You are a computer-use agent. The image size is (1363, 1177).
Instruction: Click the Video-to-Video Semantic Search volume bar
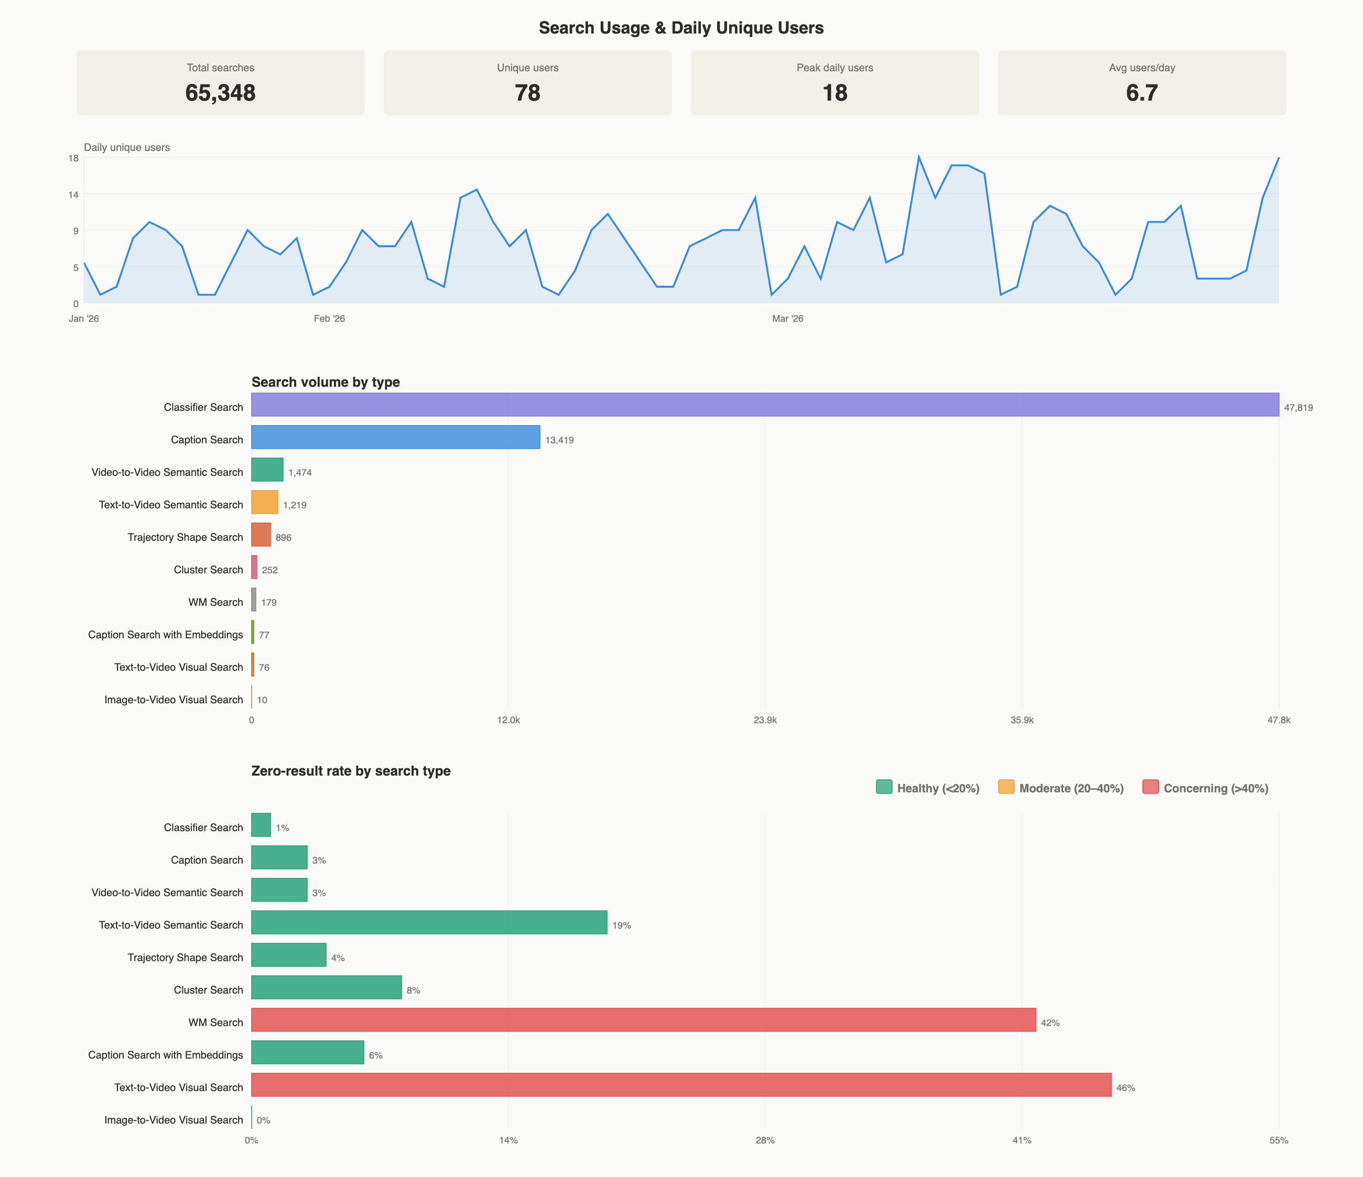[x=267, y=470]
